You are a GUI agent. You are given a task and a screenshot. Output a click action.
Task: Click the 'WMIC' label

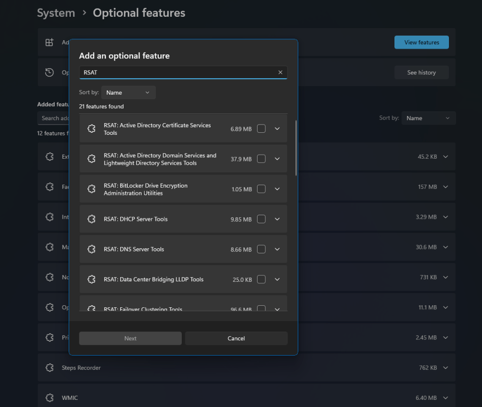(x=70, y=398)
